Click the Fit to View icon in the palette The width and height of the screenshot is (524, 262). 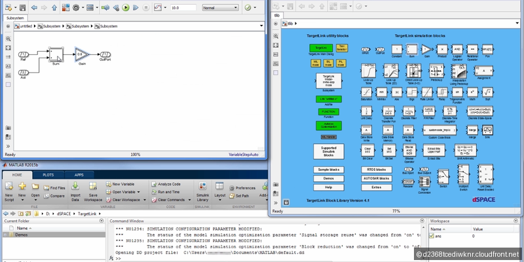[9, 48]
